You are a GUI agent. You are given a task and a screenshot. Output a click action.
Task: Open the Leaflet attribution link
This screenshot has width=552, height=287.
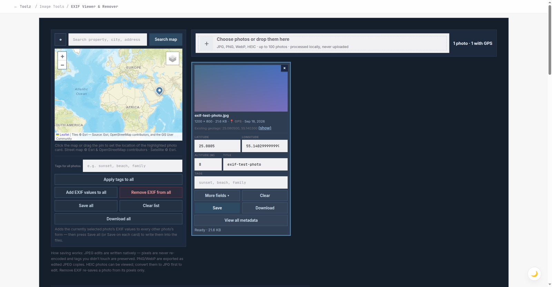click(x=65, y=135)
